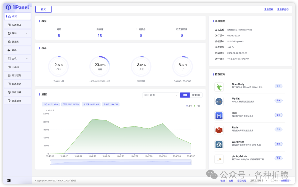Viewport: 298px width, 187px height.
Task: Switch monitor to 磁盘 IO view
Action: click(196, 95)
